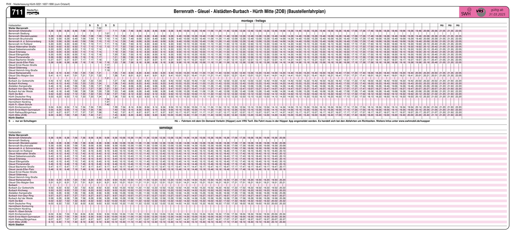Select 'Gleuel Aldenrather Straße' in the weekday table
The image size is (513, 232).
tap(22, 47)
